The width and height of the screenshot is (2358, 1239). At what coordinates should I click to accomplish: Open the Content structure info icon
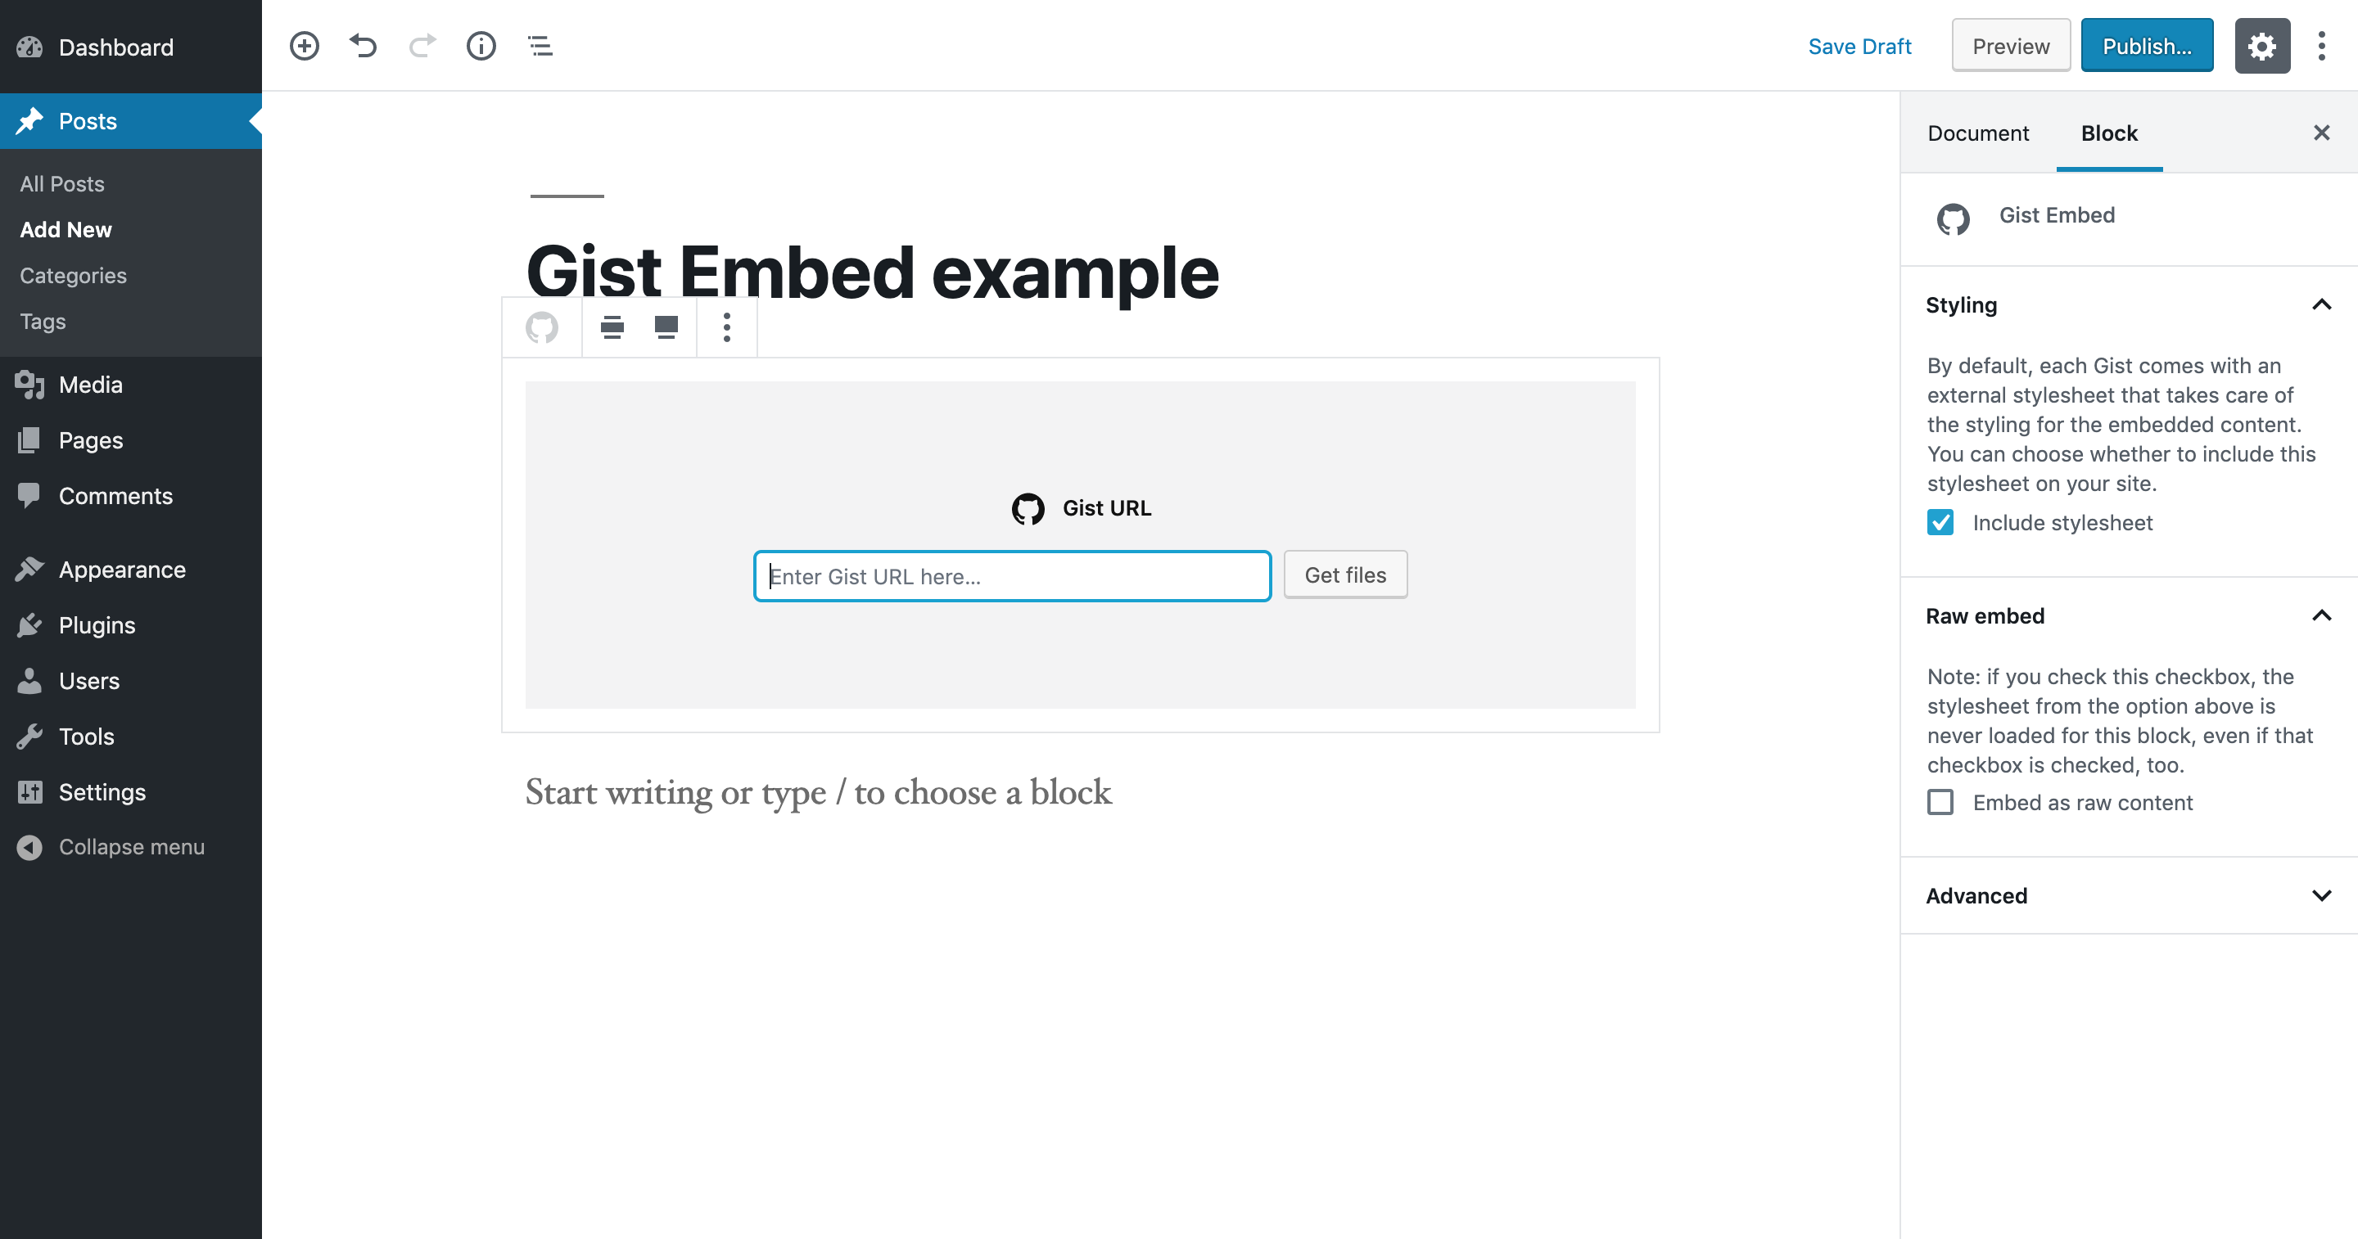click(481, 46)
